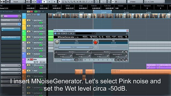Image resolution: width=171 pixels, height=96 pixels.
Task: Select the Arrow object selection tool
Action: pyautogui.click(x=60, y=2)
